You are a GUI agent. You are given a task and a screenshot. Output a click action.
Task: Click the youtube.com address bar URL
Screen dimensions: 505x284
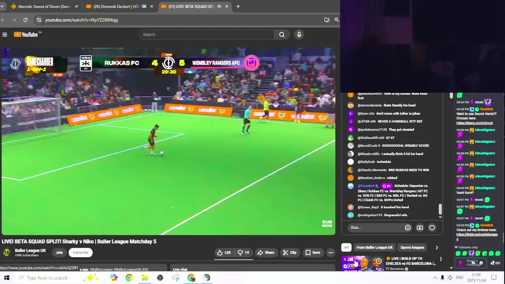[81, 20]
